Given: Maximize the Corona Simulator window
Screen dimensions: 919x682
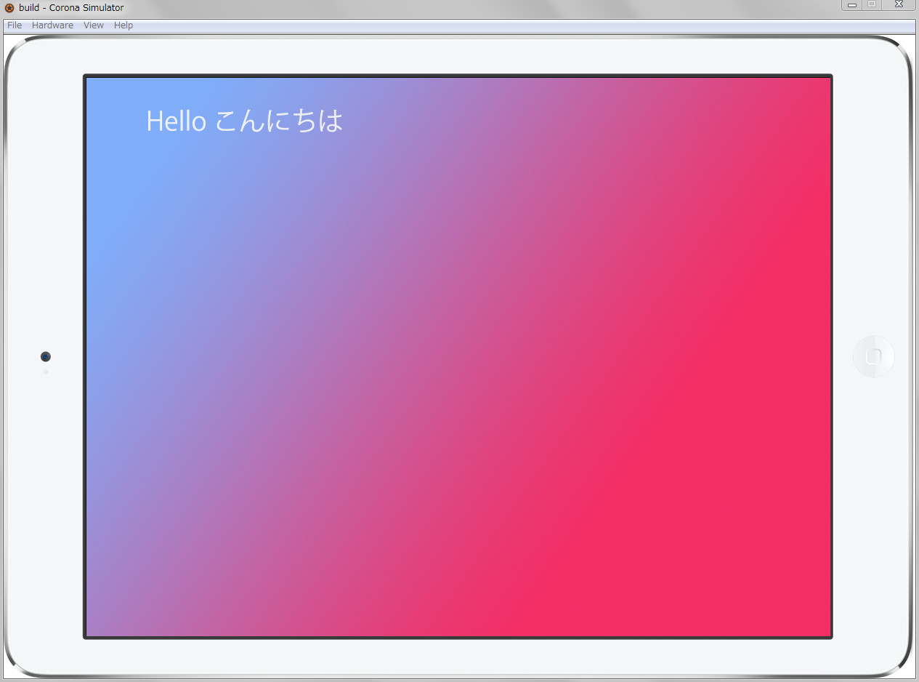Looking at the screenshot, I should click(x=872, y=5).
